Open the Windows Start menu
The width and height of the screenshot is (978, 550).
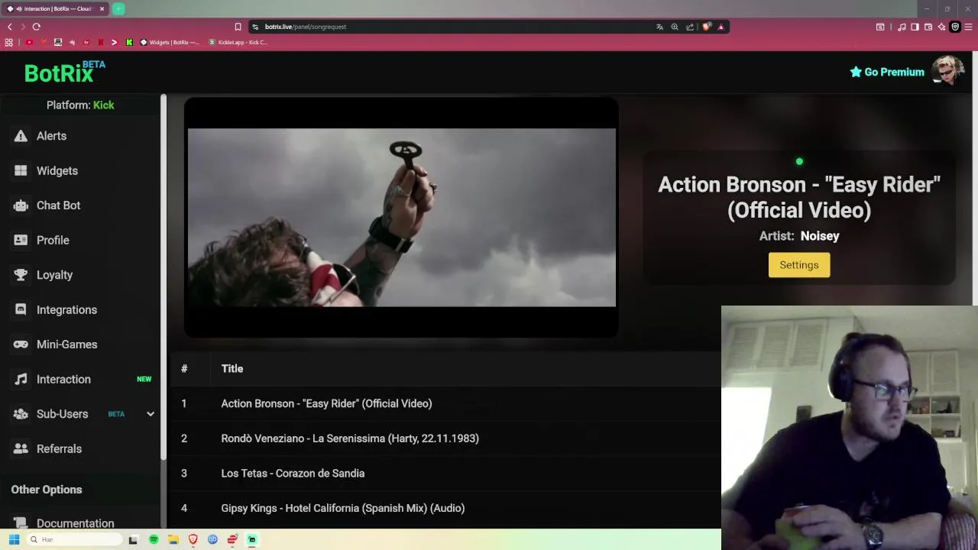tap(14, 539)
